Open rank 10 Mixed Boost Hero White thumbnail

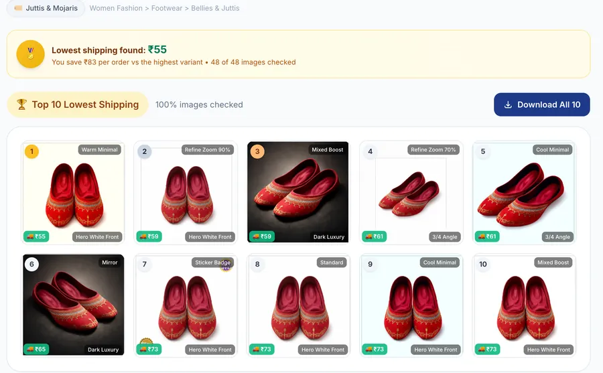click(524, 305)
